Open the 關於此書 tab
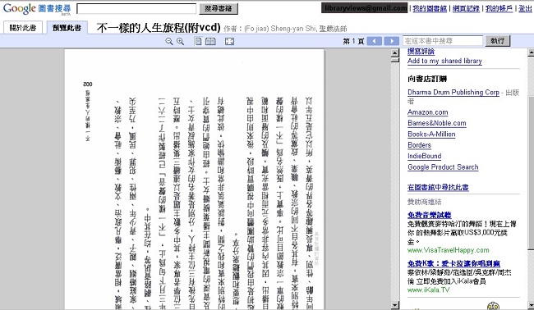The width and height of the screenshot is (534, 310). click(x=23, y=28)
